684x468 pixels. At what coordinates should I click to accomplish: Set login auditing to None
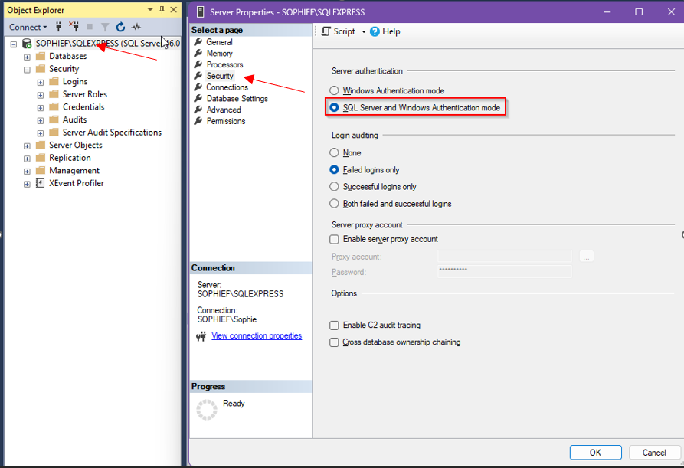pyautogui.click(x=334, y=152)
